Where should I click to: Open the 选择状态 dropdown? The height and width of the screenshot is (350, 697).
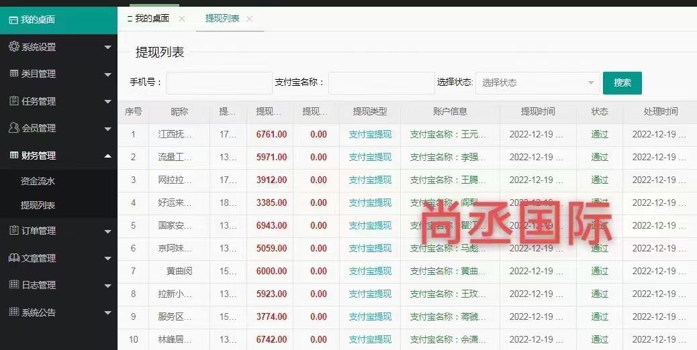pyautogui.click(x=537, y=83)
